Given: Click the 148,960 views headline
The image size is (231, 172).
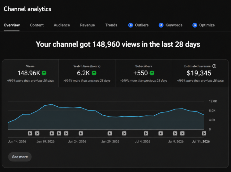Looking at the screenshot, I should (118, 44).
